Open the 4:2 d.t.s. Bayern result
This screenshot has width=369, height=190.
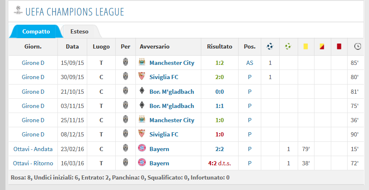coord(220,163)
